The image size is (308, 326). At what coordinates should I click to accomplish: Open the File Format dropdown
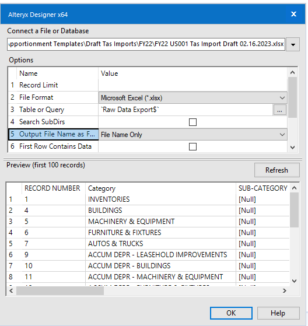[192, 98]
